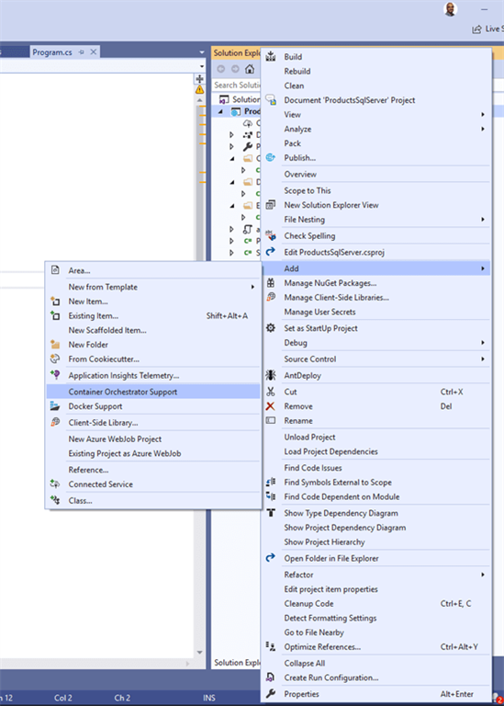Expand the Analyze submenu arrow
Viewport: 504px width, 706px height.
[x=483, y=129]
